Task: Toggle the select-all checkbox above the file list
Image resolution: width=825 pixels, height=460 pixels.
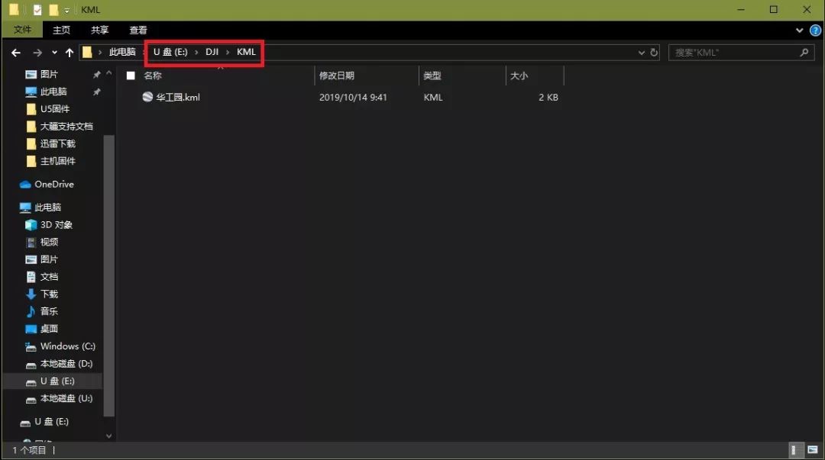Action: pyautogui.click(x=131, y=76)
